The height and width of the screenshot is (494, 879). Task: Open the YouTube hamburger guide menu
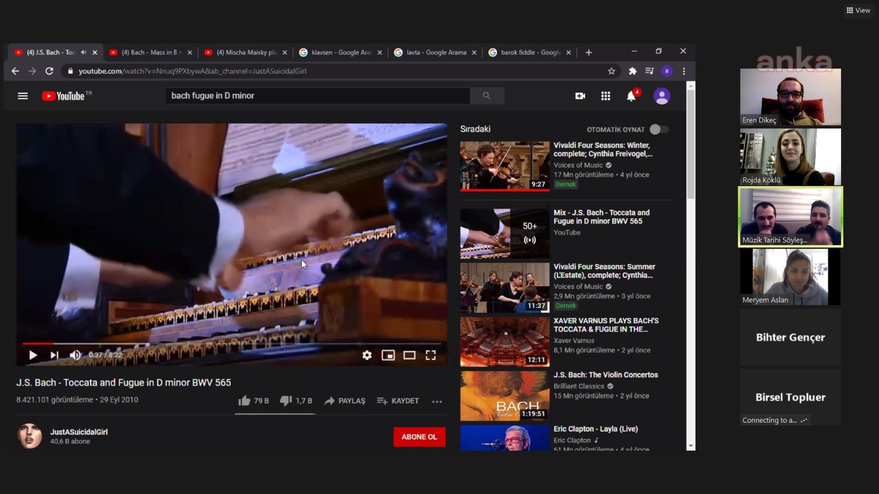[23, 96]
